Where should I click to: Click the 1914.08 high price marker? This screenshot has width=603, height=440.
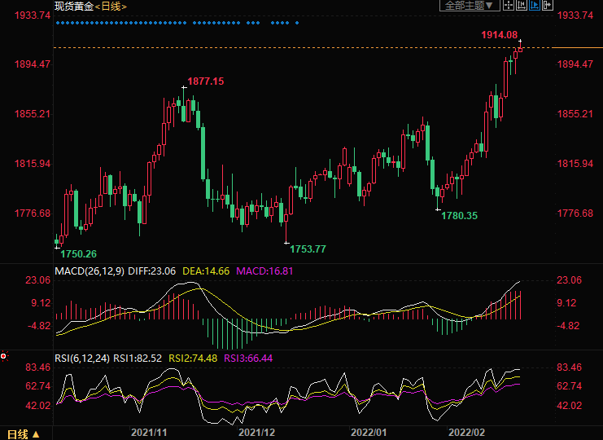coord(499,34)
